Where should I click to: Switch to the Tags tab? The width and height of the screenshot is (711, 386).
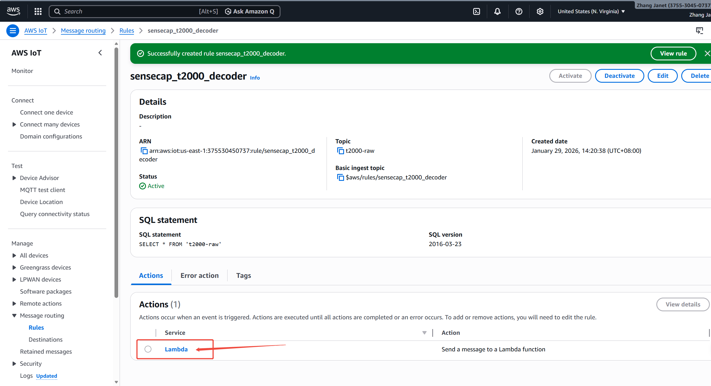[x=243, y=276]
